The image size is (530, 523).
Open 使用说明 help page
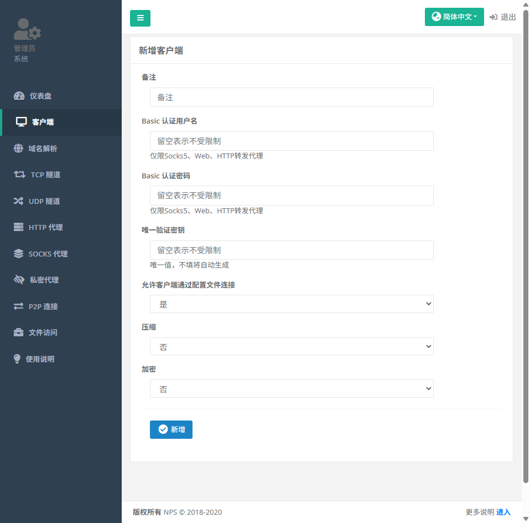pos(61,359)
